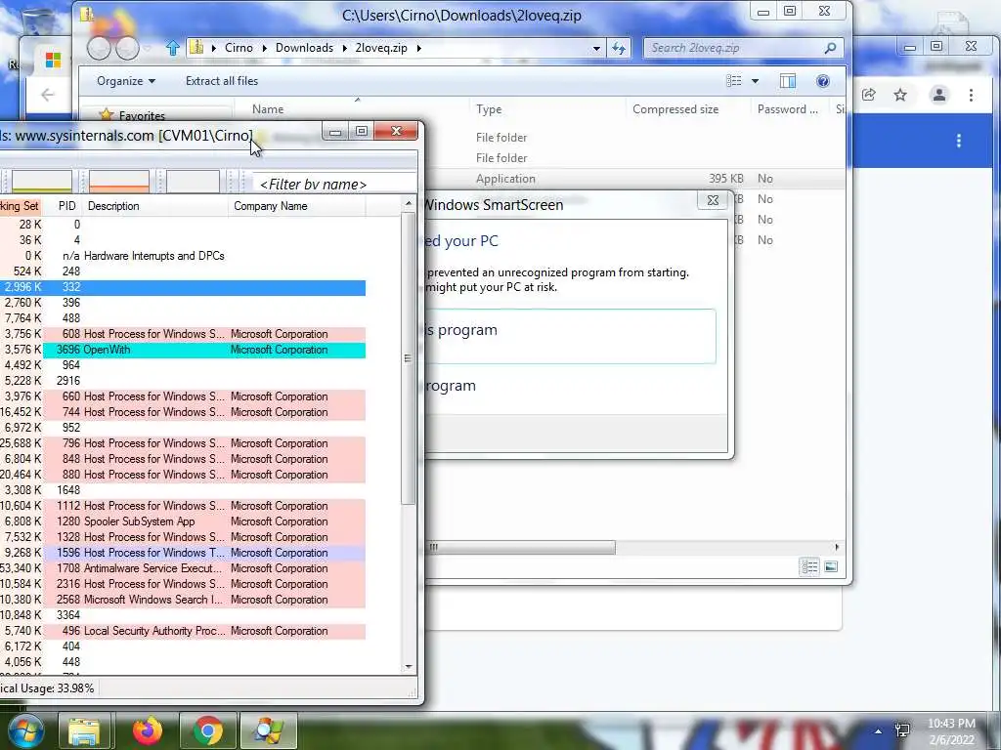
Task: Open File Explorer from the taskbar
Action: tap(84, 730)
